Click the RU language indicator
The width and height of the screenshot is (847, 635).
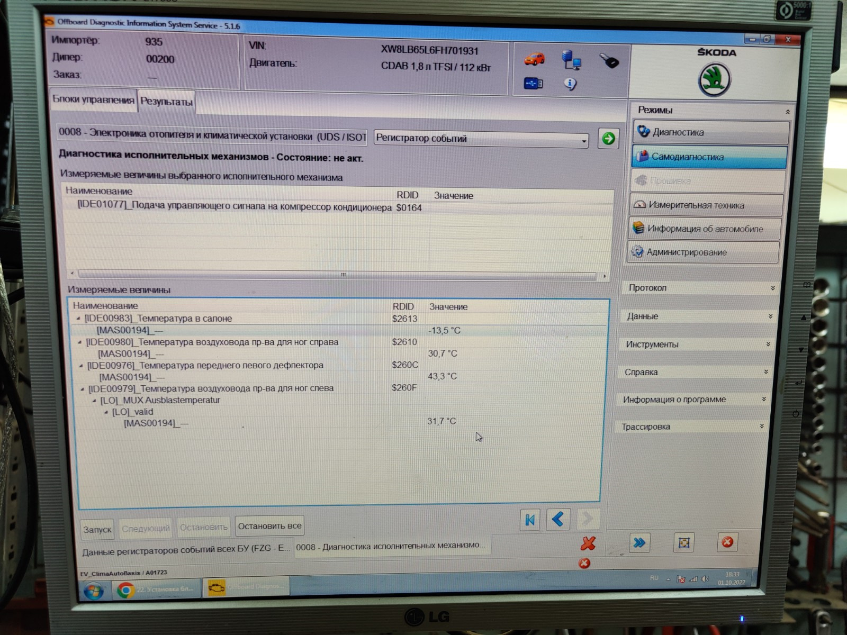click(x=654, y=578)
